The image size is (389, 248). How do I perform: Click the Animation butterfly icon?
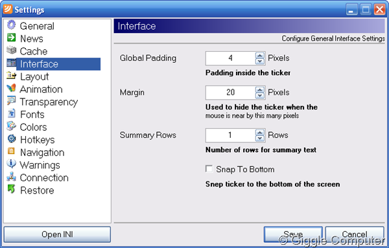coord(11,88)
